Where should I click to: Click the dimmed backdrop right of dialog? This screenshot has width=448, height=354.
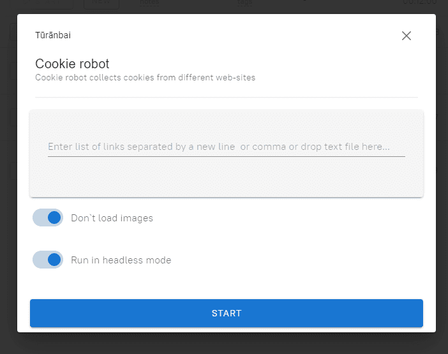pos(442,191)
